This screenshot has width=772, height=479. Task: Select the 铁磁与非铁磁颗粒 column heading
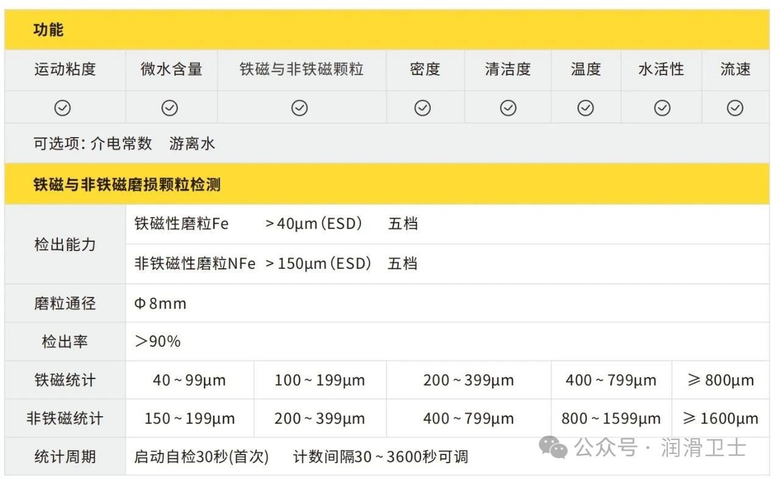302,69
